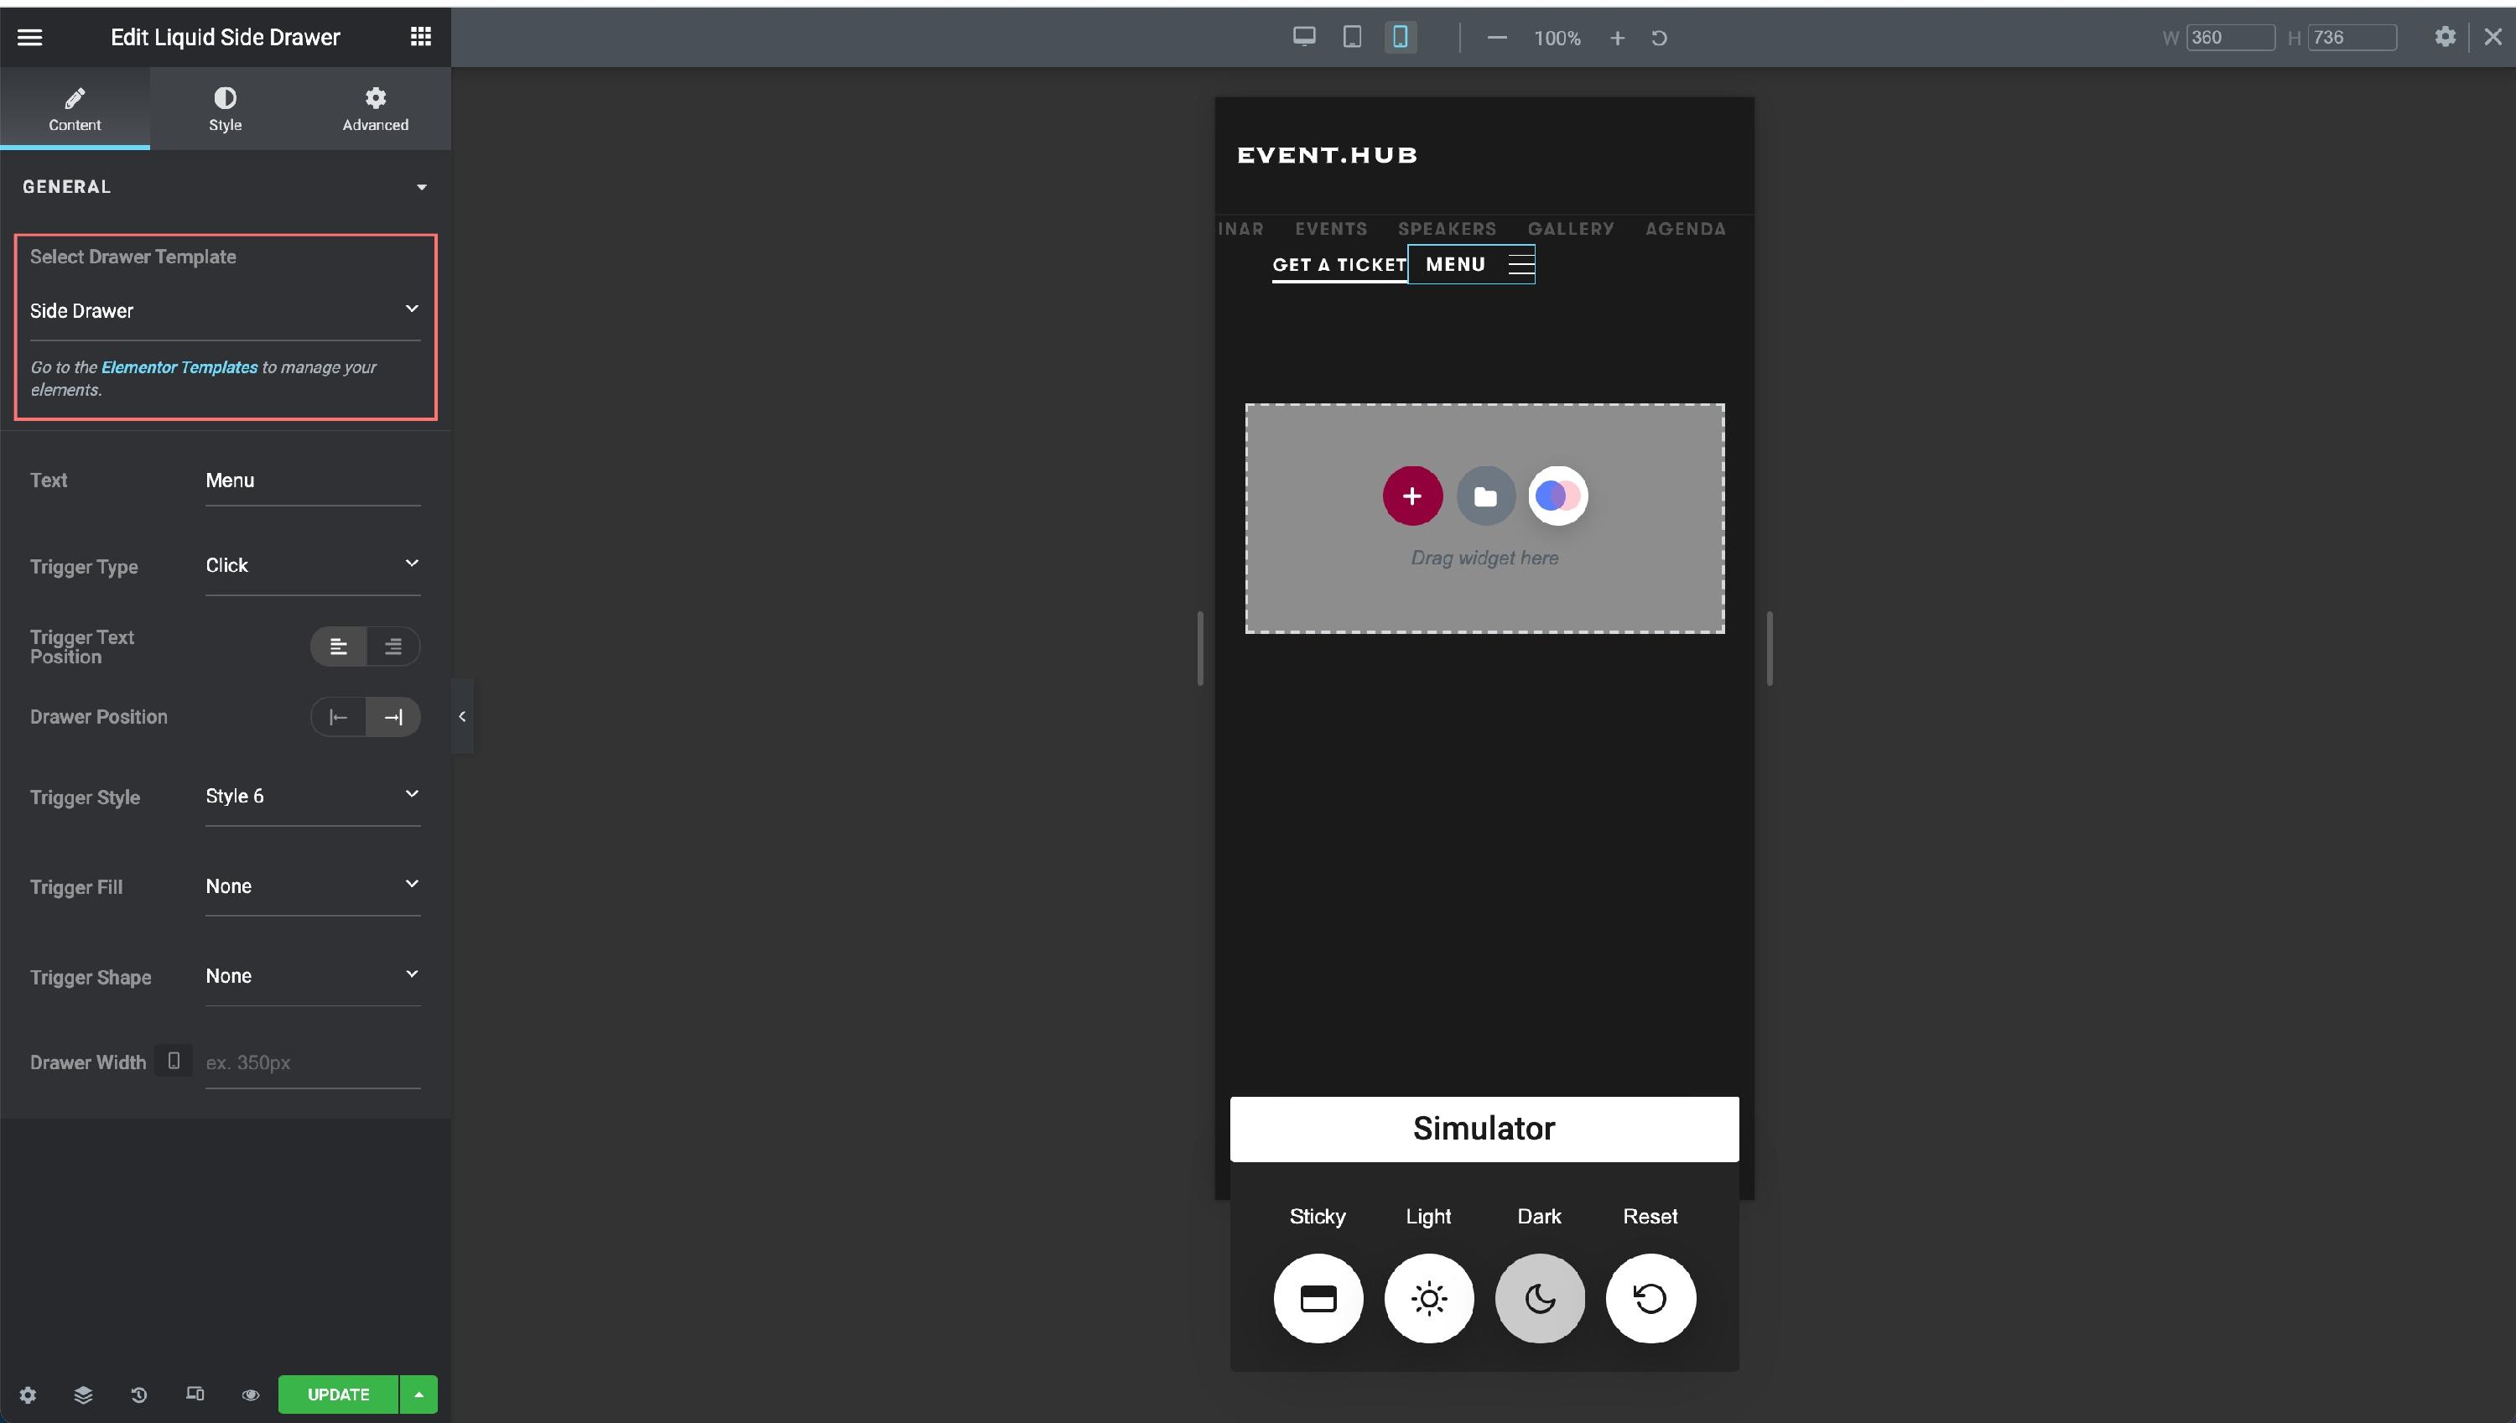2516x1423 pixels.
Task: Open revision History panel
Action: click(x=139, y=1394)
